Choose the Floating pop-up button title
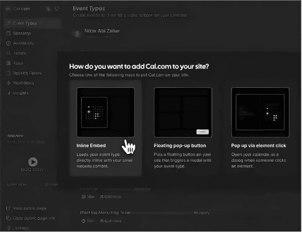Screen dimensions: 302x233 pyautogui.click(x=180, y=146)
